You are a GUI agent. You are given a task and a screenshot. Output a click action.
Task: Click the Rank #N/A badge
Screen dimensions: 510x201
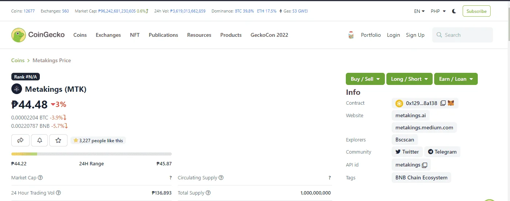pos(25,77)
